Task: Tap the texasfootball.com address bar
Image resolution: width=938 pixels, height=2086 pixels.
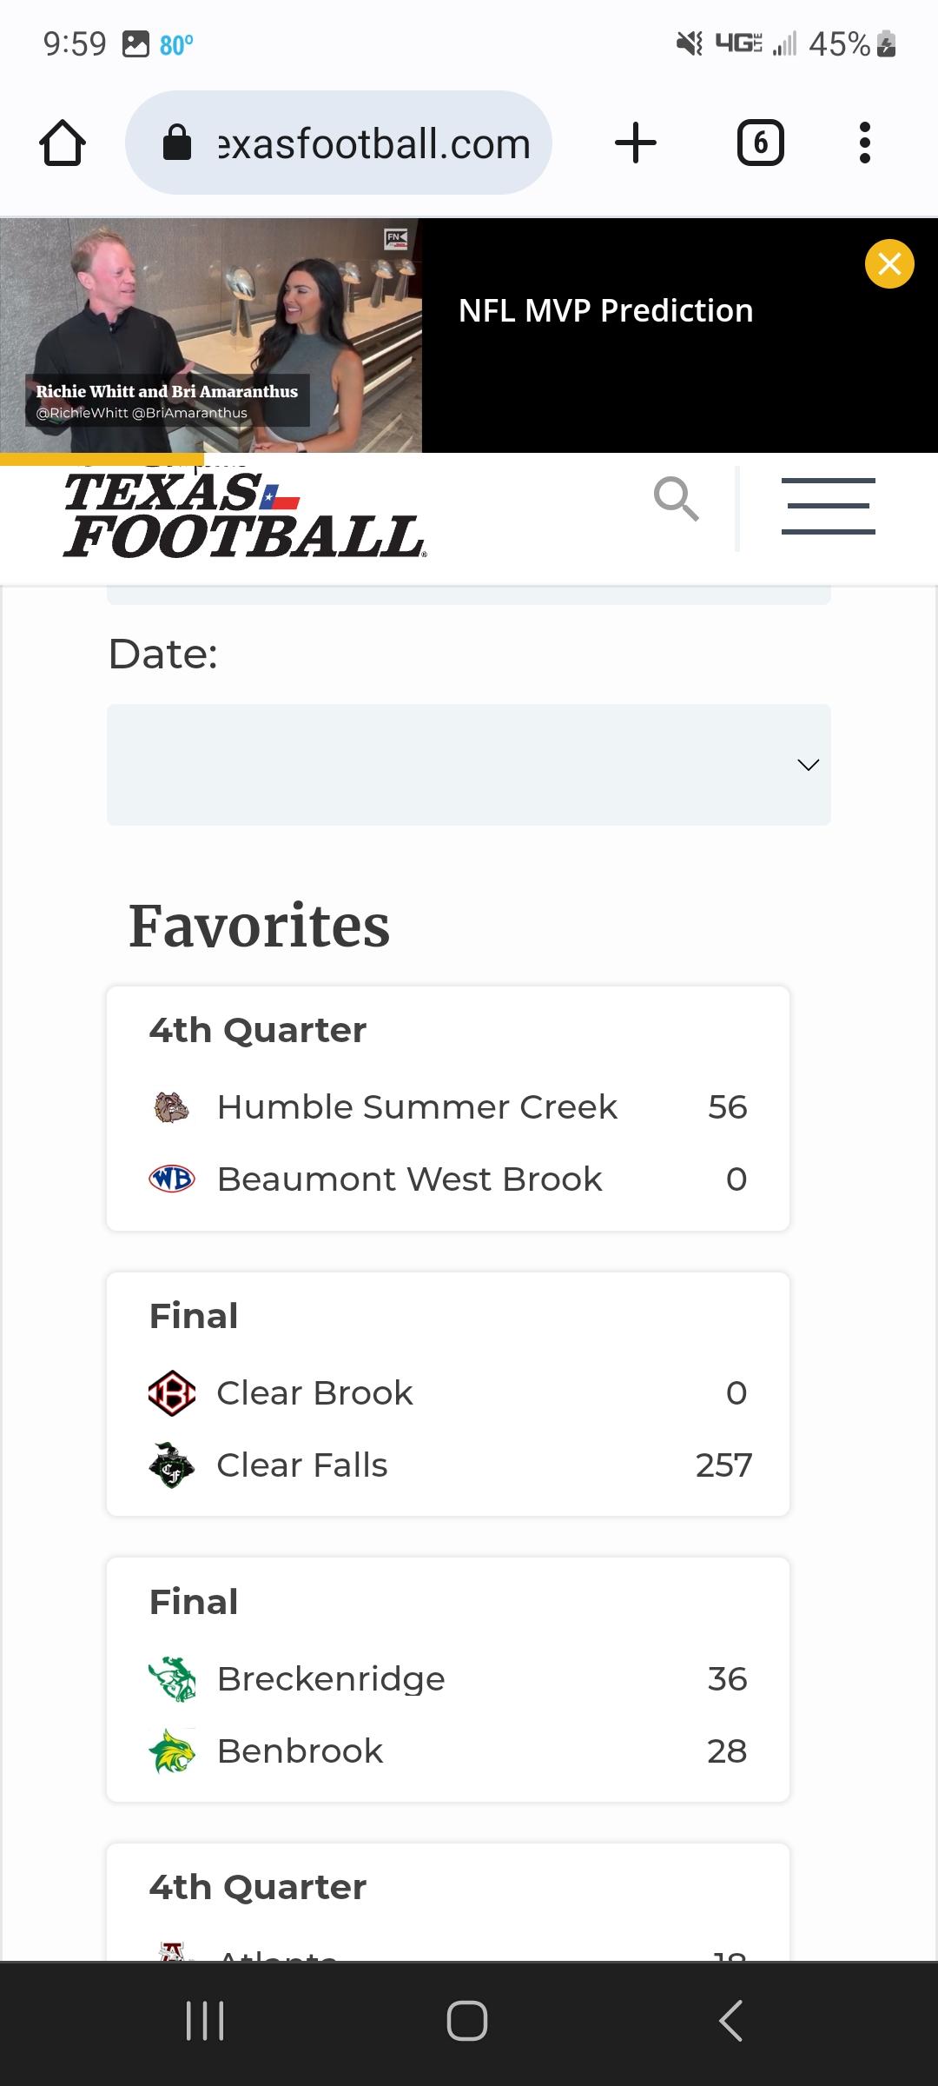Action: 339,143
